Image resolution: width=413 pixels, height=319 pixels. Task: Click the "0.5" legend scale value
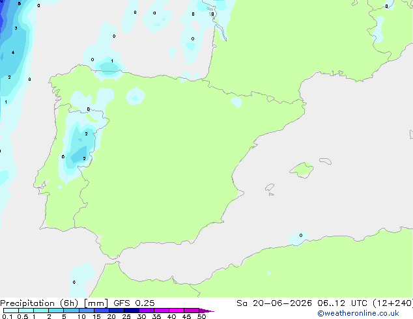[x=22, y=316]
